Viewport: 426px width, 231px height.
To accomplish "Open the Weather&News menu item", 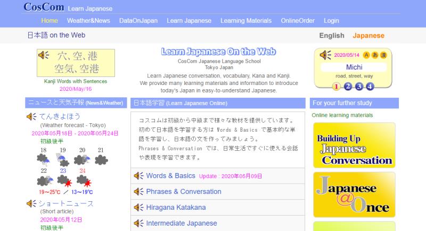I will point(88,21).
